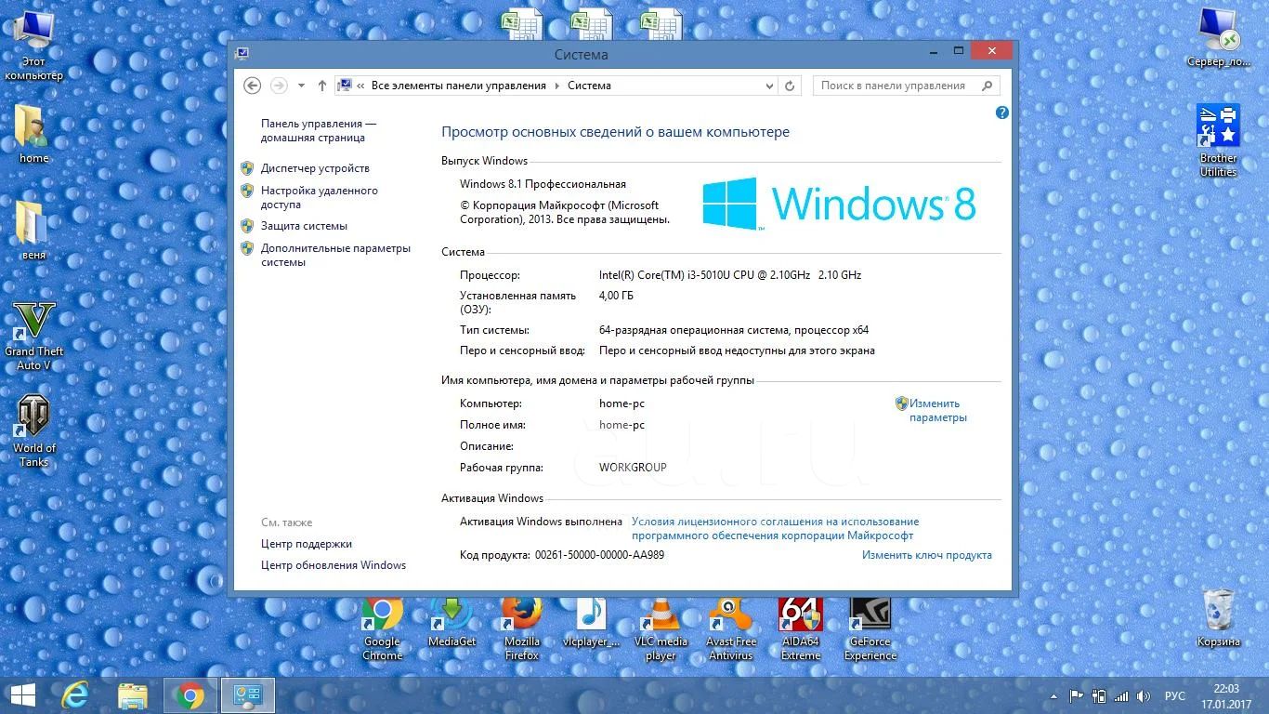Select the AIDA64 Extreme shortcut
Viewport: 1269px width, 714px height.
[x=800, y=629]
